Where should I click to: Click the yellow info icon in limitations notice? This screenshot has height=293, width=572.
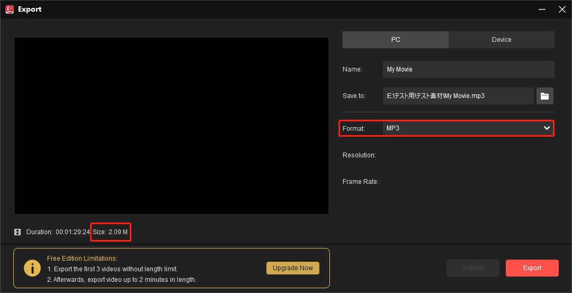[32, 268]
